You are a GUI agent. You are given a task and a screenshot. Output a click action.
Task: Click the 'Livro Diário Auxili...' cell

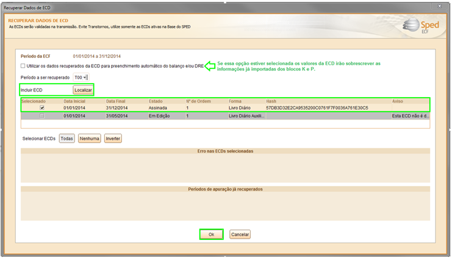[x=246, y=116]
